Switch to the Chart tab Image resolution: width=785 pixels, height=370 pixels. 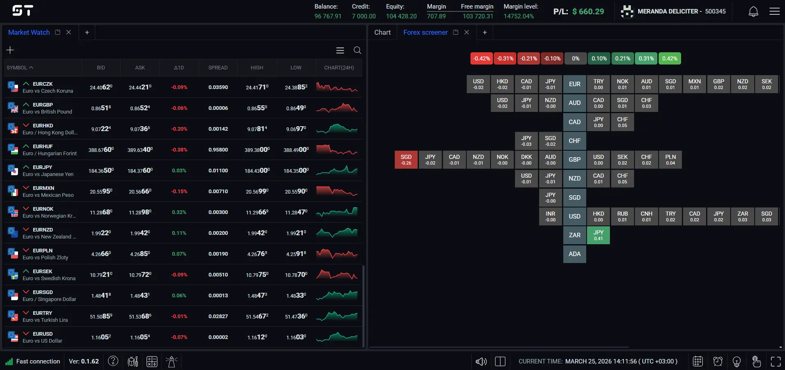pos(382,32)
